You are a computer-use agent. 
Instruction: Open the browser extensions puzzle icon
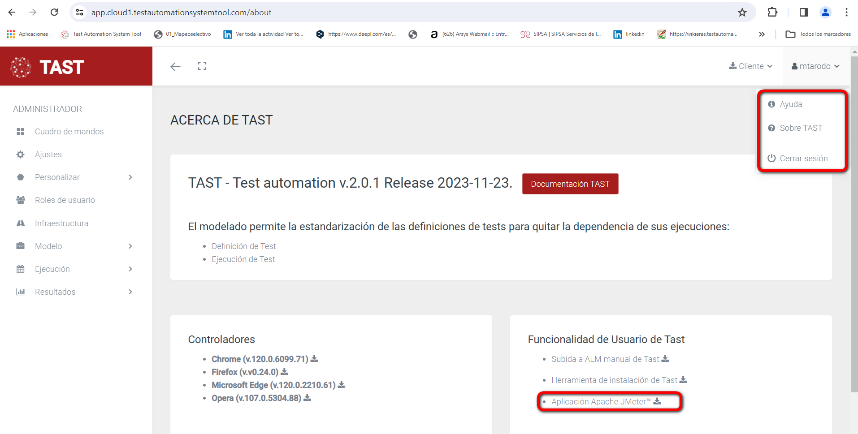point(772,13)
